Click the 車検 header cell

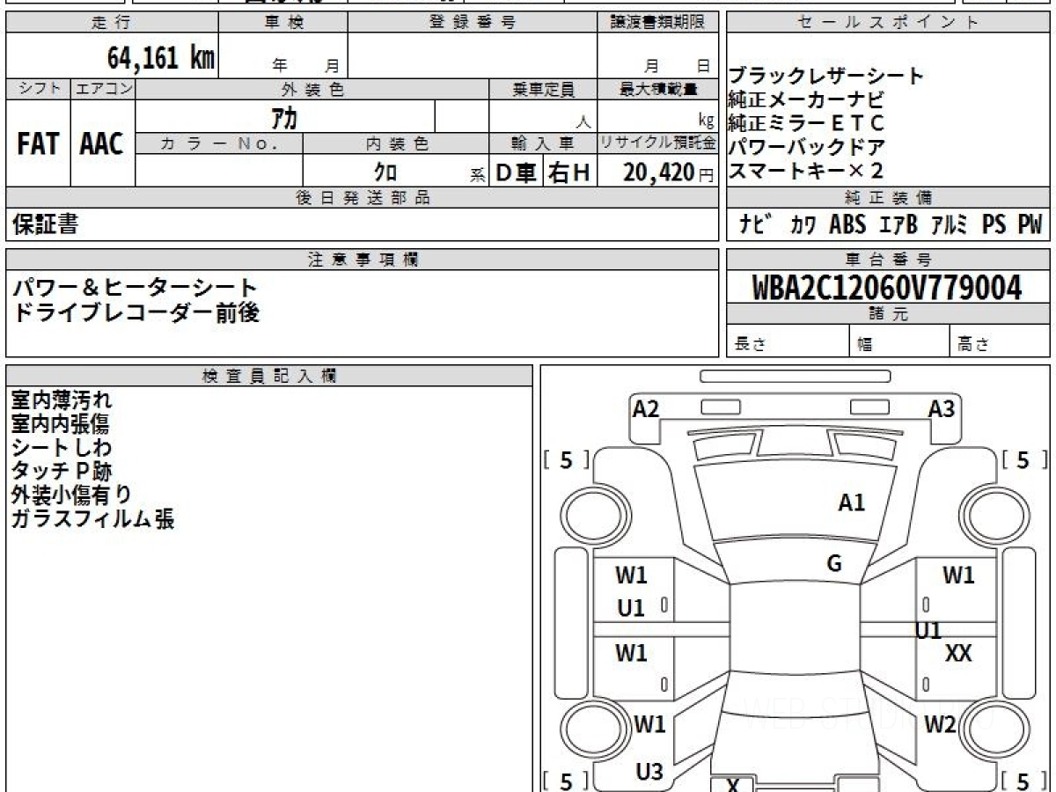pyautogui.click(x=283, y=23)
